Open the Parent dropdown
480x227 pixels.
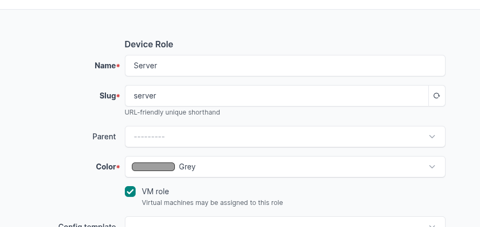pos(285,137)
